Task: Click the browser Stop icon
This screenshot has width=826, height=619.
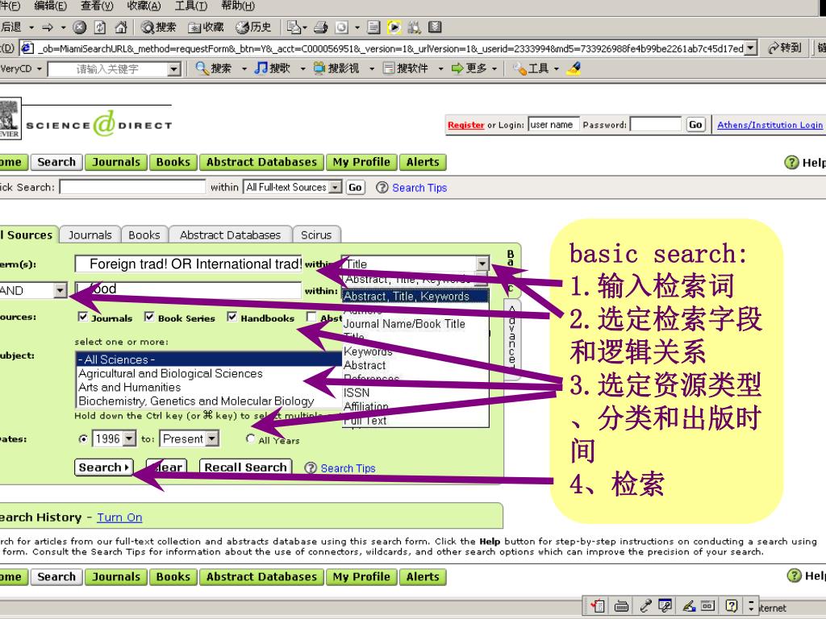Action: tap(80, 27)
